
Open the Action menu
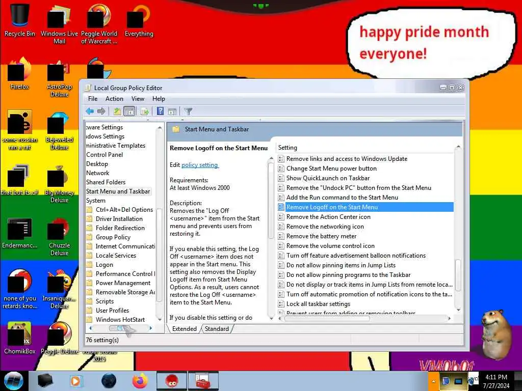(114, 99)
